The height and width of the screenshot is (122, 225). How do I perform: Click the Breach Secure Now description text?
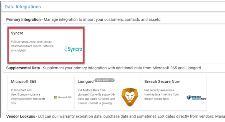tap(162, 95)
